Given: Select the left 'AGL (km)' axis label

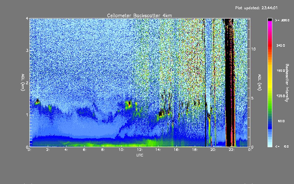Looking at the screenshot, I should 23,82.
